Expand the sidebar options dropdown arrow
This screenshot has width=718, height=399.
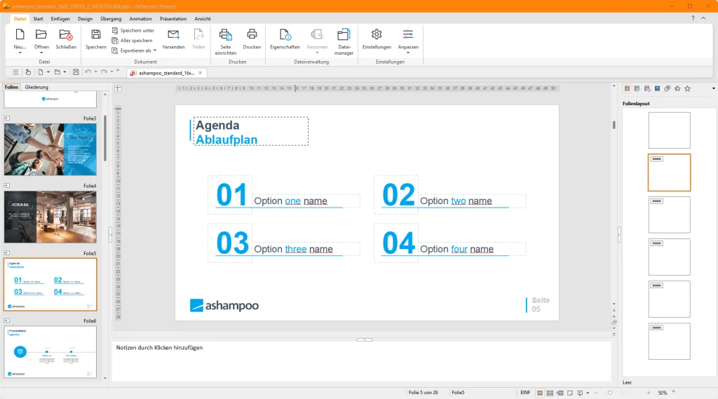pyautogui.click(x=713, y=88)
